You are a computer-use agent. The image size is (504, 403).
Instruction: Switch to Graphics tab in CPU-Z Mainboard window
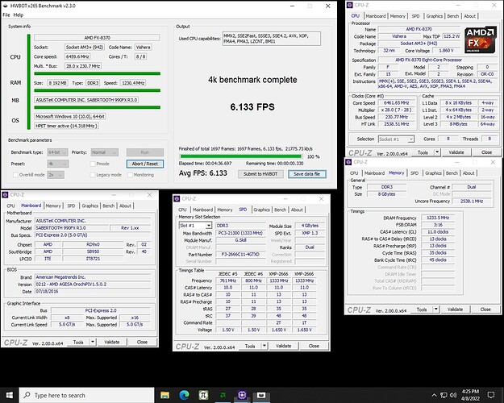[x=90, y=206]
